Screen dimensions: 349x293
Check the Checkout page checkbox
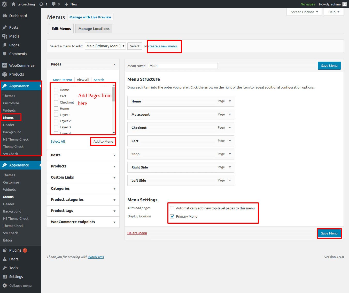pos(56,102)
